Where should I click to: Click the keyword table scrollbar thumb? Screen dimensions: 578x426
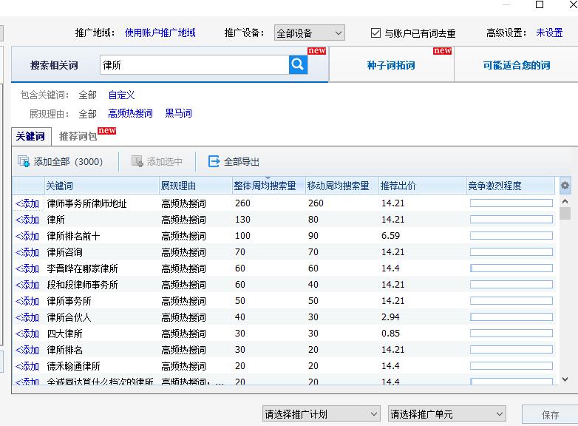tap(565, 214)
